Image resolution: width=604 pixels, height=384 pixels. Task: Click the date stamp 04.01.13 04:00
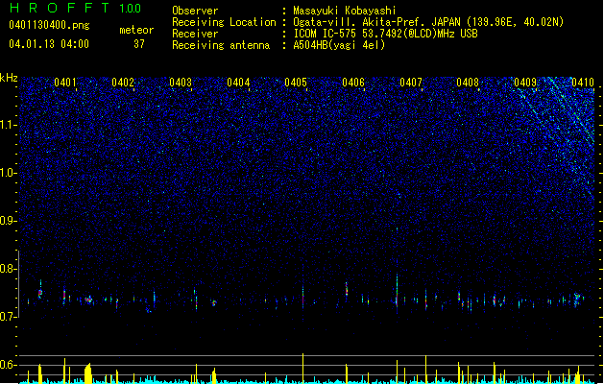pos(49,44)
